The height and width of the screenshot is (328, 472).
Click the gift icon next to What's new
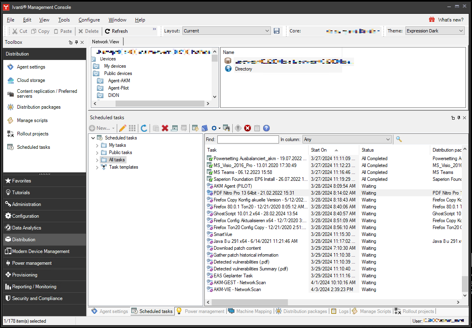coord(432,20)
